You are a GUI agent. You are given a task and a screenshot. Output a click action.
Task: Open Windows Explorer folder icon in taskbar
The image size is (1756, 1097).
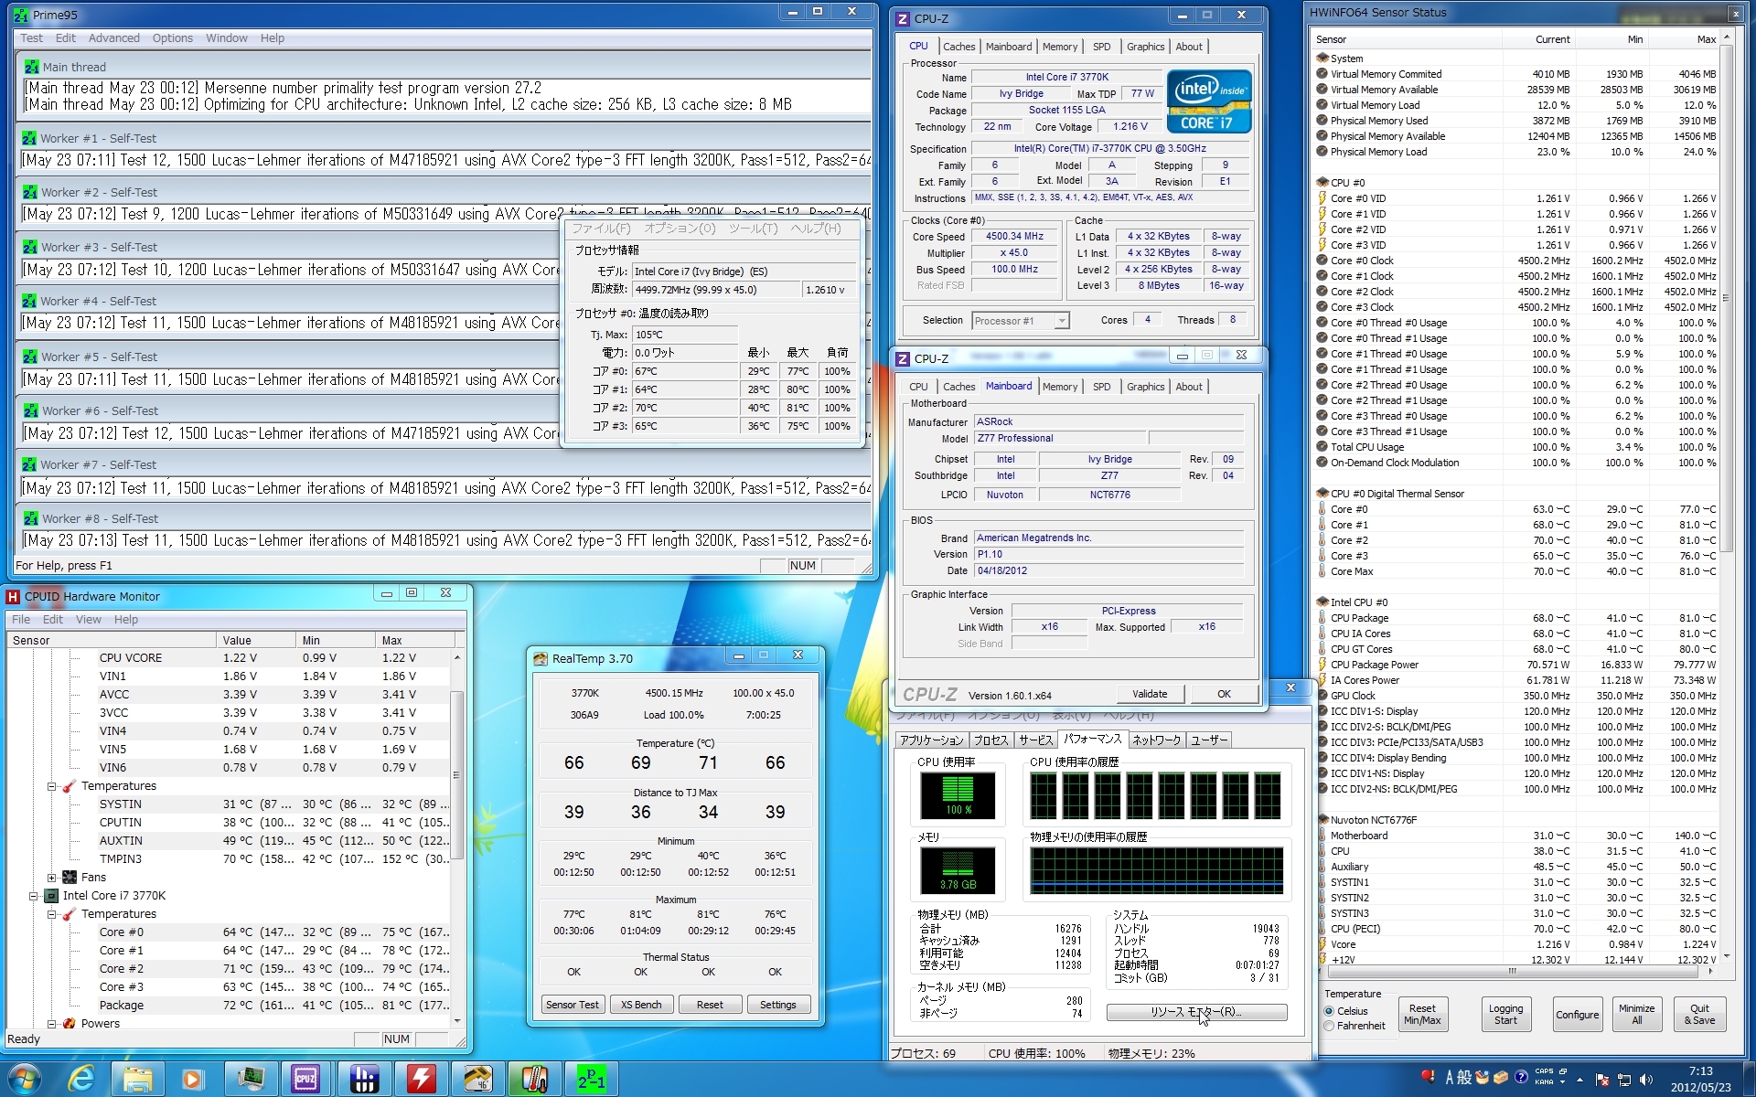tap(137, 1080)
